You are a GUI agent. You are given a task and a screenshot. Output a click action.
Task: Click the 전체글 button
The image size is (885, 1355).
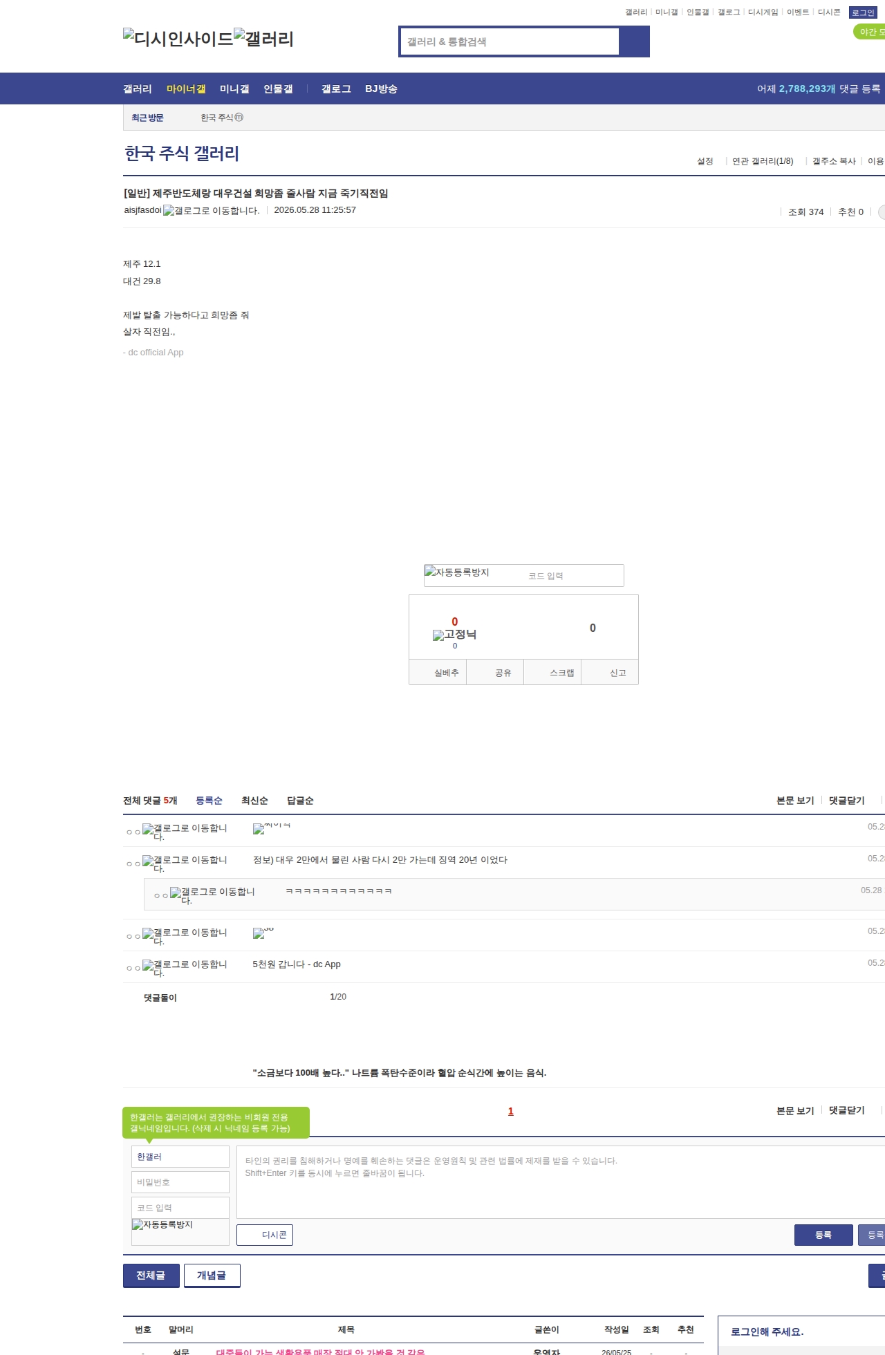point(151,1275)
